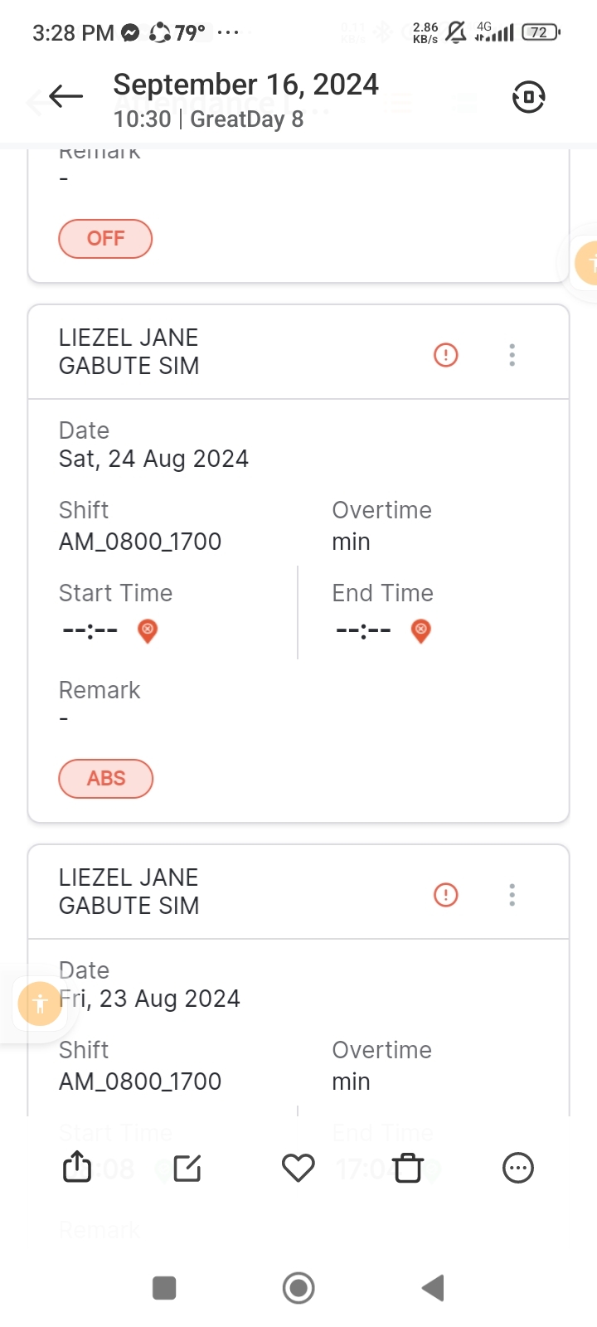Tap the orange accessibility floating button
597x1327 pixels.
pyautogui.click(x=40, y=1004)
